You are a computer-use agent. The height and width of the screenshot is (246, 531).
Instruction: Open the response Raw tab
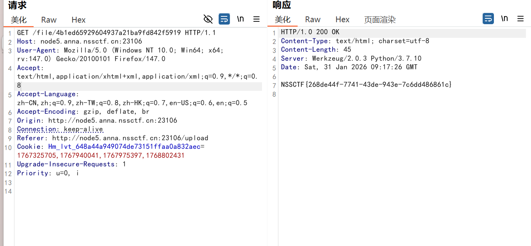[x=313, y=19]
